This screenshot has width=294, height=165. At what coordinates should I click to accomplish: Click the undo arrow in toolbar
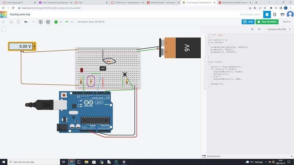[26, 22]
